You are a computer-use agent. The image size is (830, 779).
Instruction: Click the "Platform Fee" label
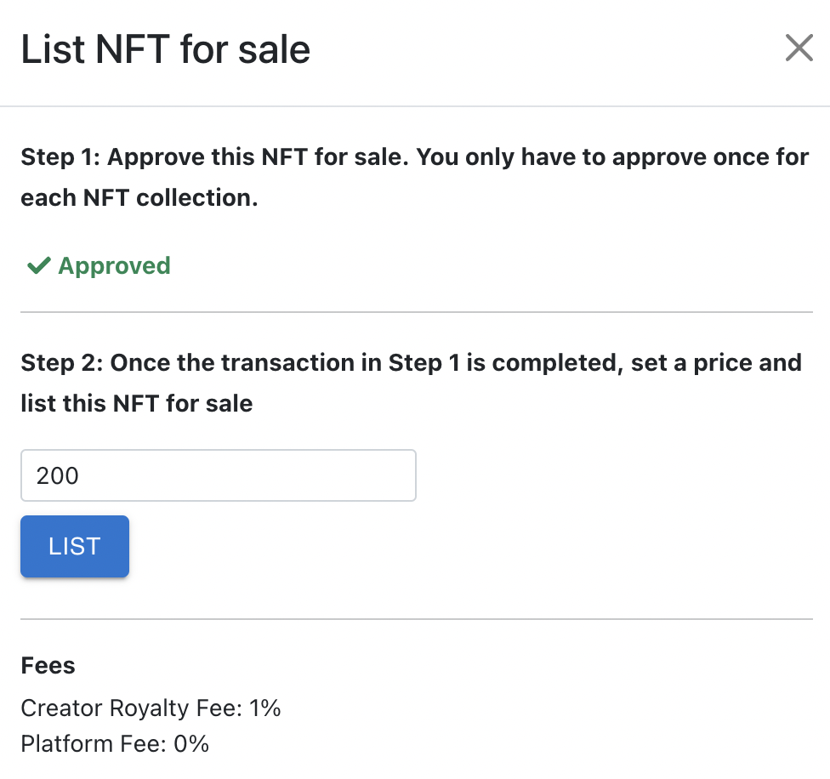[x=92, y=744]
